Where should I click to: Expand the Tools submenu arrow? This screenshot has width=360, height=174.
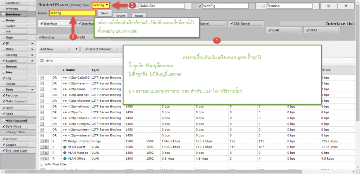point(32,89)
